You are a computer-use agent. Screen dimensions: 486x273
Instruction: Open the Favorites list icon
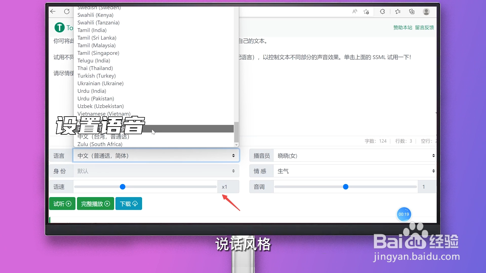[397, 11]
